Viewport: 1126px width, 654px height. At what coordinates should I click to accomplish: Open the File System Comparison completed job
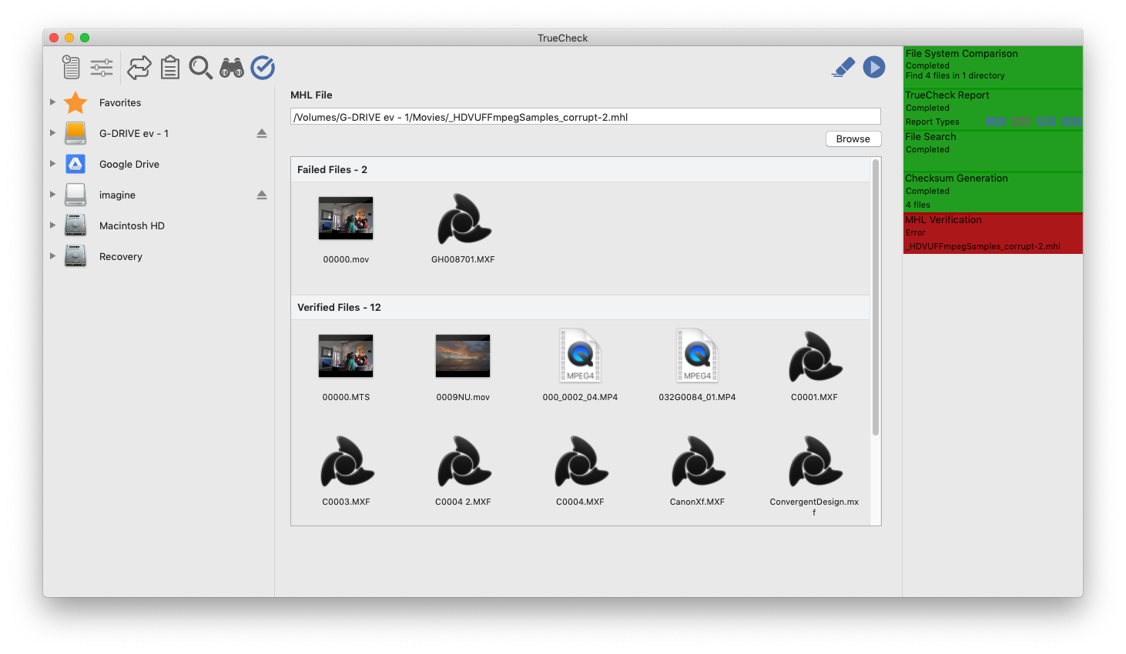pos(993,67)
